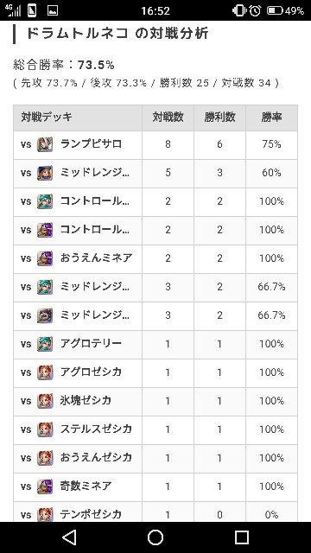Tap the character icon beside アグロテリー
The image size is (311, 553).
click(45, 344)
